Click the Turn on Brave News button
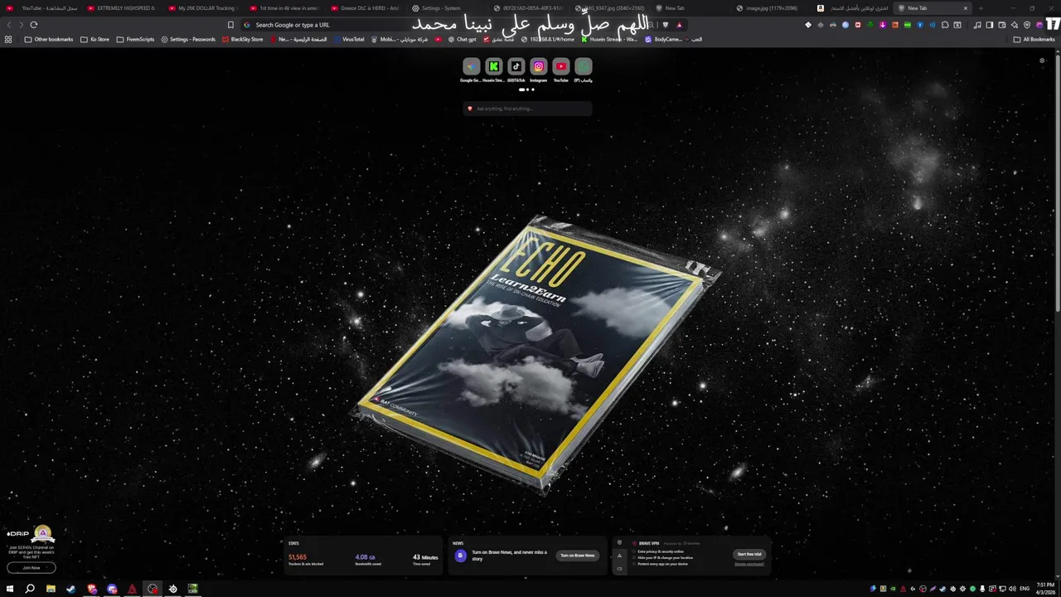 pyautogui.click(x=577, y=556)
